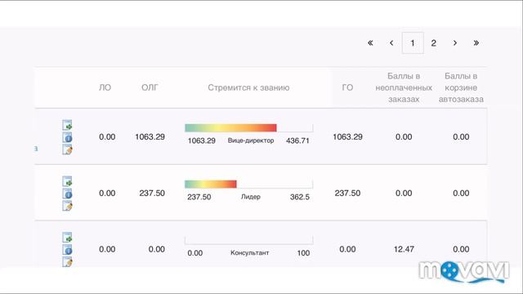Click the 436.71 remaining points value
The height and width of the screenshot is (294, 523).
tap(297, 140)
